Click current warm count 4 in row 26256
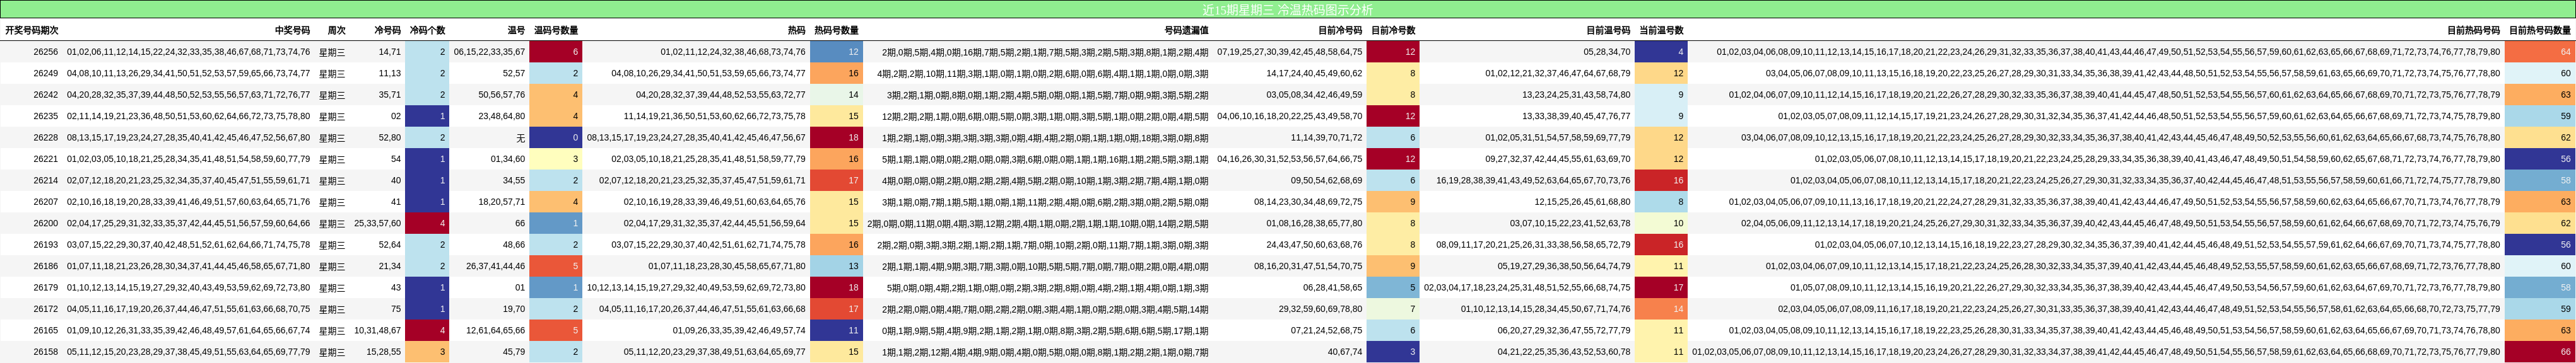Viewport: 2576px width, 363px height. click(x=1662, y=52)
